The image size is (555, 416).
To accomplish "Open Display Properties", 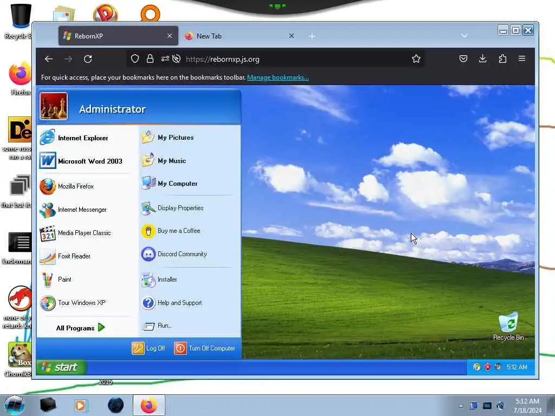I will [x=172, y=208].
